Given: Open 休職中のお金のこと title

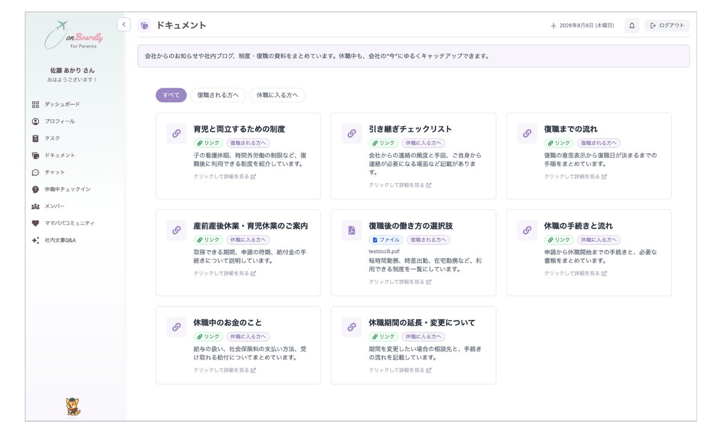Looking at the screenshot, I should click(x=227, y=322).
